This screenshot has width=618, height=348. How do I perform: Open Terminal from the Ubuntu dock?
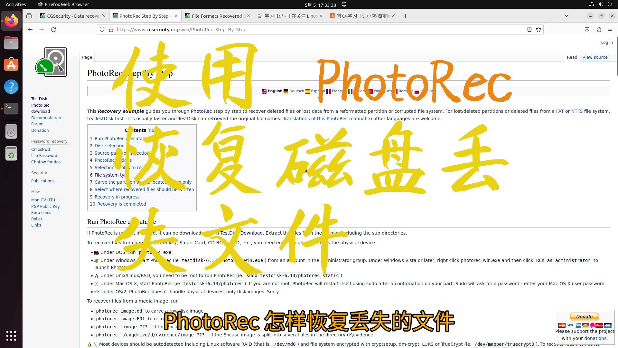click(x=11, y=109)
